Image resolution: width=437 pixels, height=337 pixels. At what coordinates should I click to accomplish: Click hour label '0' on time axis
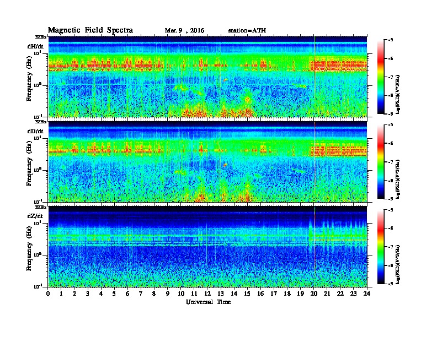coord(48,294)
